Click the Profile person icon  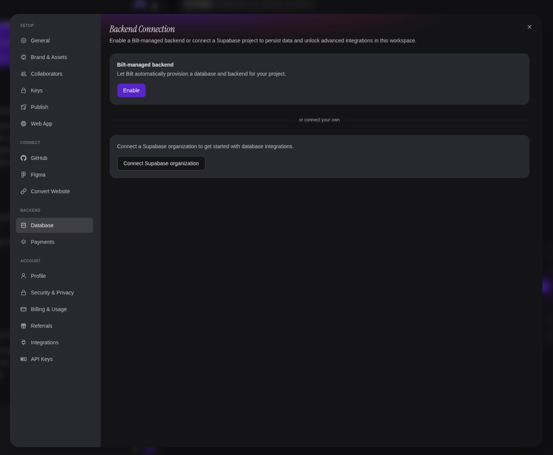point(23,276)
